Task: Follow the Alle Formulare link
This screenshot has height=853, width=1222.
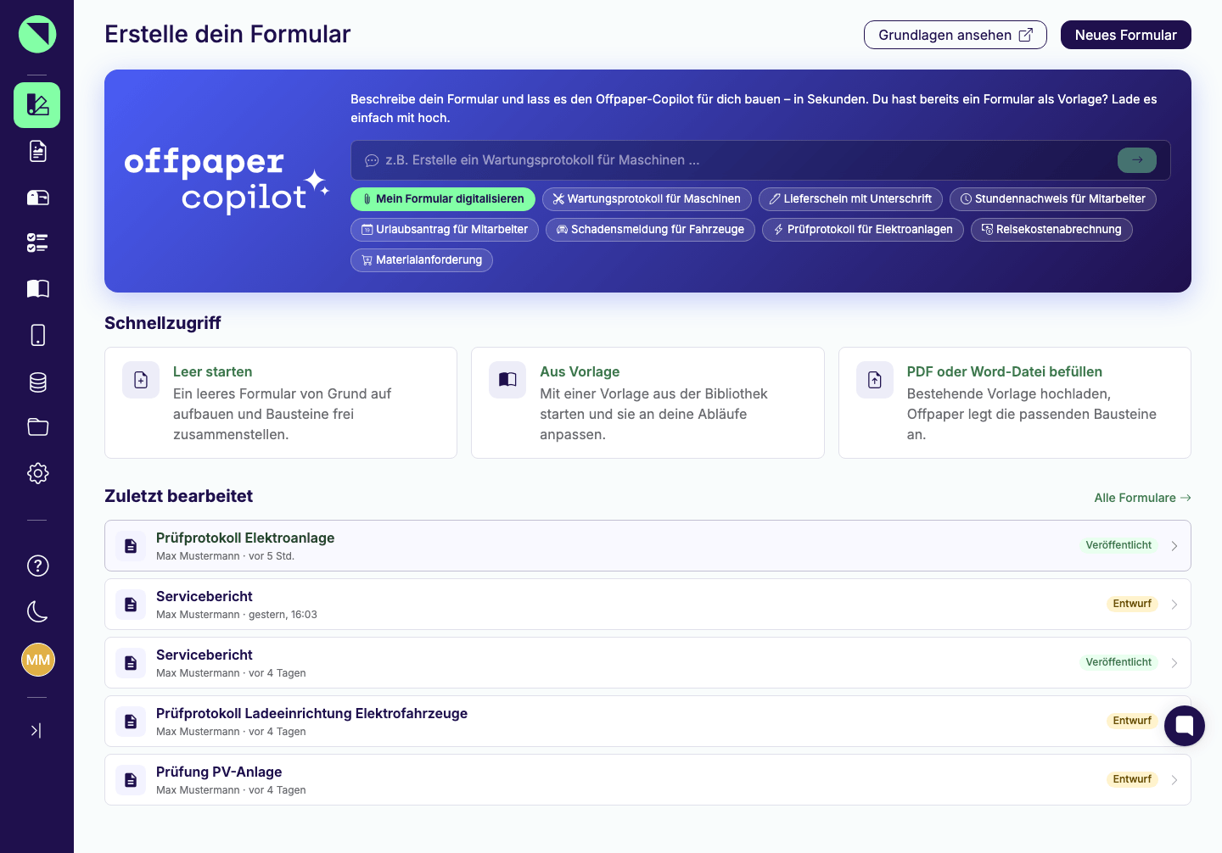Action: (1142, 498)
